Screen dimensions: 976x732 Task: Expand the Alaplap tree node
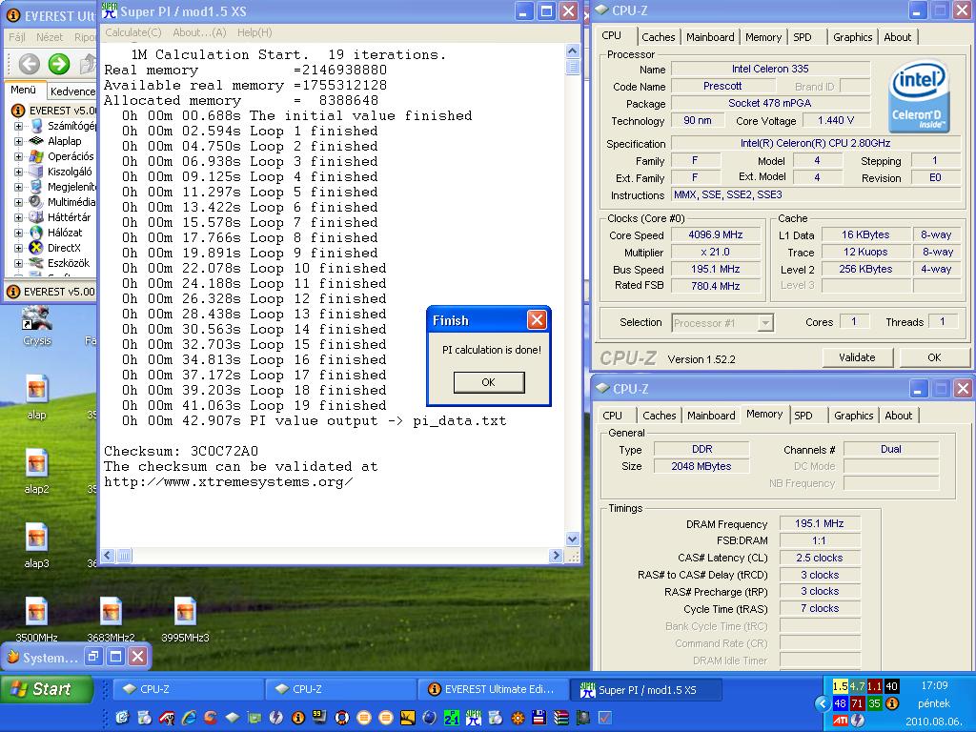(x=19, y=141)
